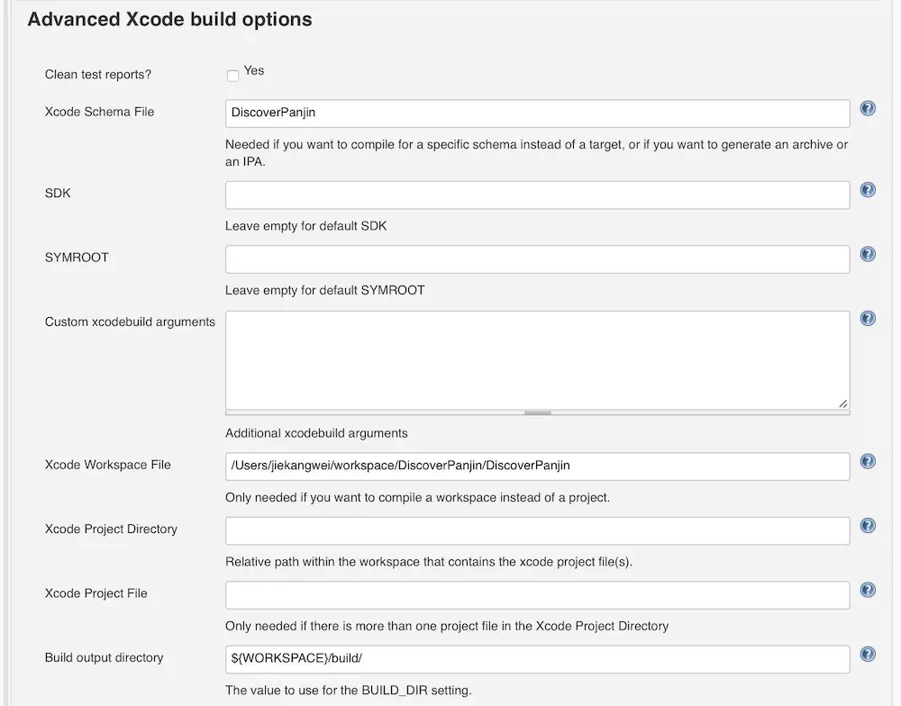Open help for Xcode Project Directory
This screenshot has height=706, width=901.
(x=868, y=526)
